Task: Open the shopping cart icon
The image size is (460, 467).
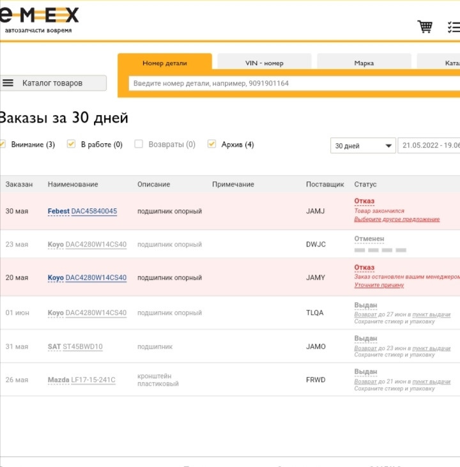Action: [425, 26]
